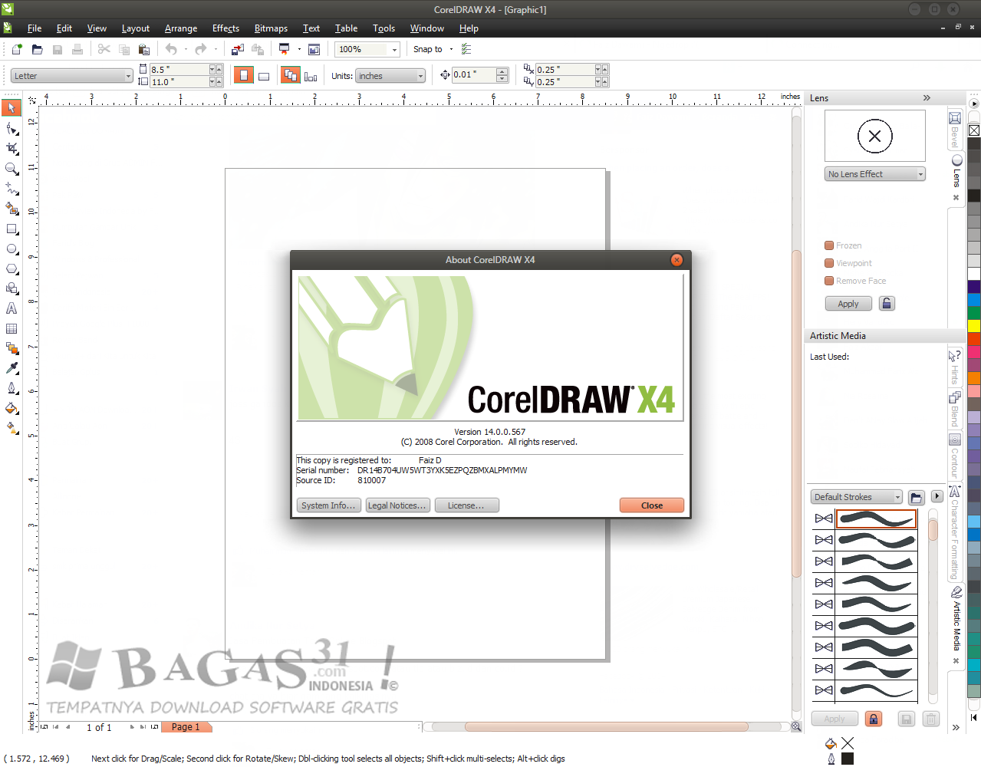Toggle apply layout to all pages
The image size is (981, 767).
point(290,75)
